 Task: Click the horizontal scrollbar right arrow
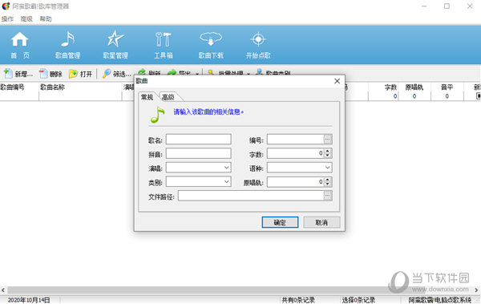pos(477,290)
